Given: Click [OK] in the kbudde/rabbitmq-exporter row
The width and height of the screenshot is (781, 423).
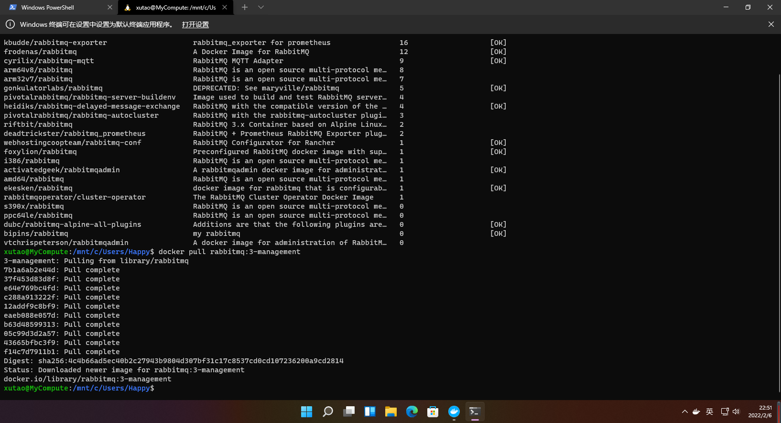Looking at the screenshot, I should pos(498,43).
